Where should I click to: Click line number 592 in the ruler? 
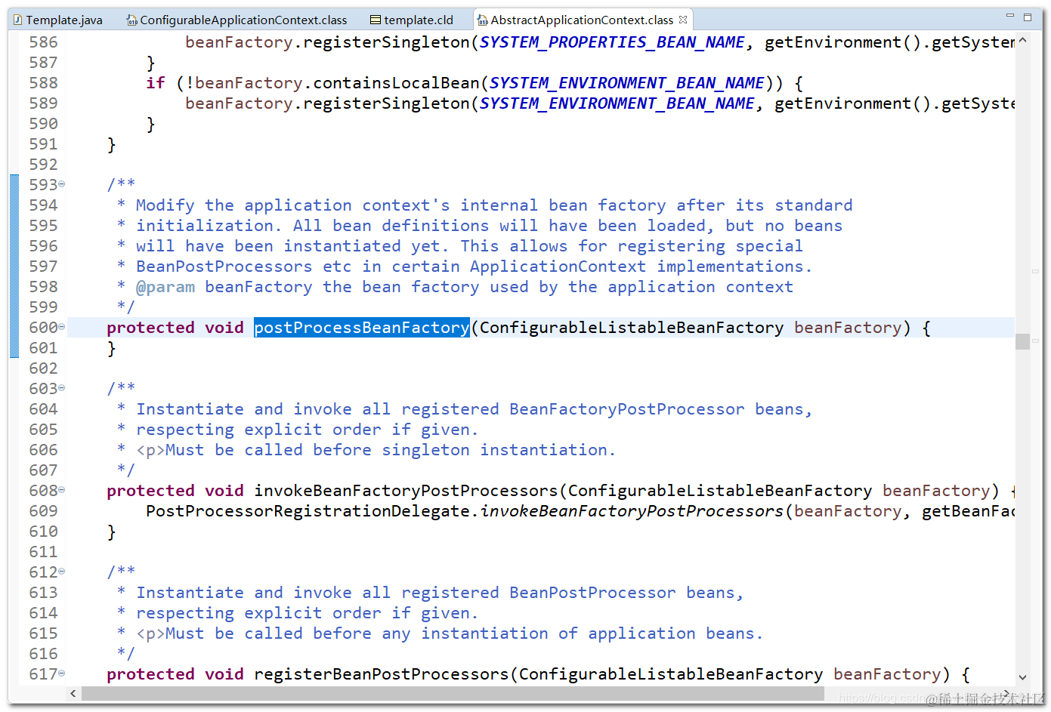tap(43, 165)
